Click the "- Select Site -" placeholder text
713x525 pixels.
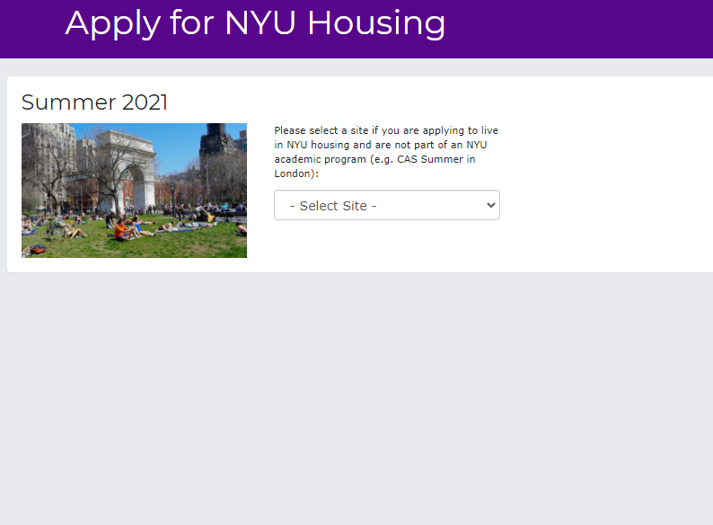point(333,206)
